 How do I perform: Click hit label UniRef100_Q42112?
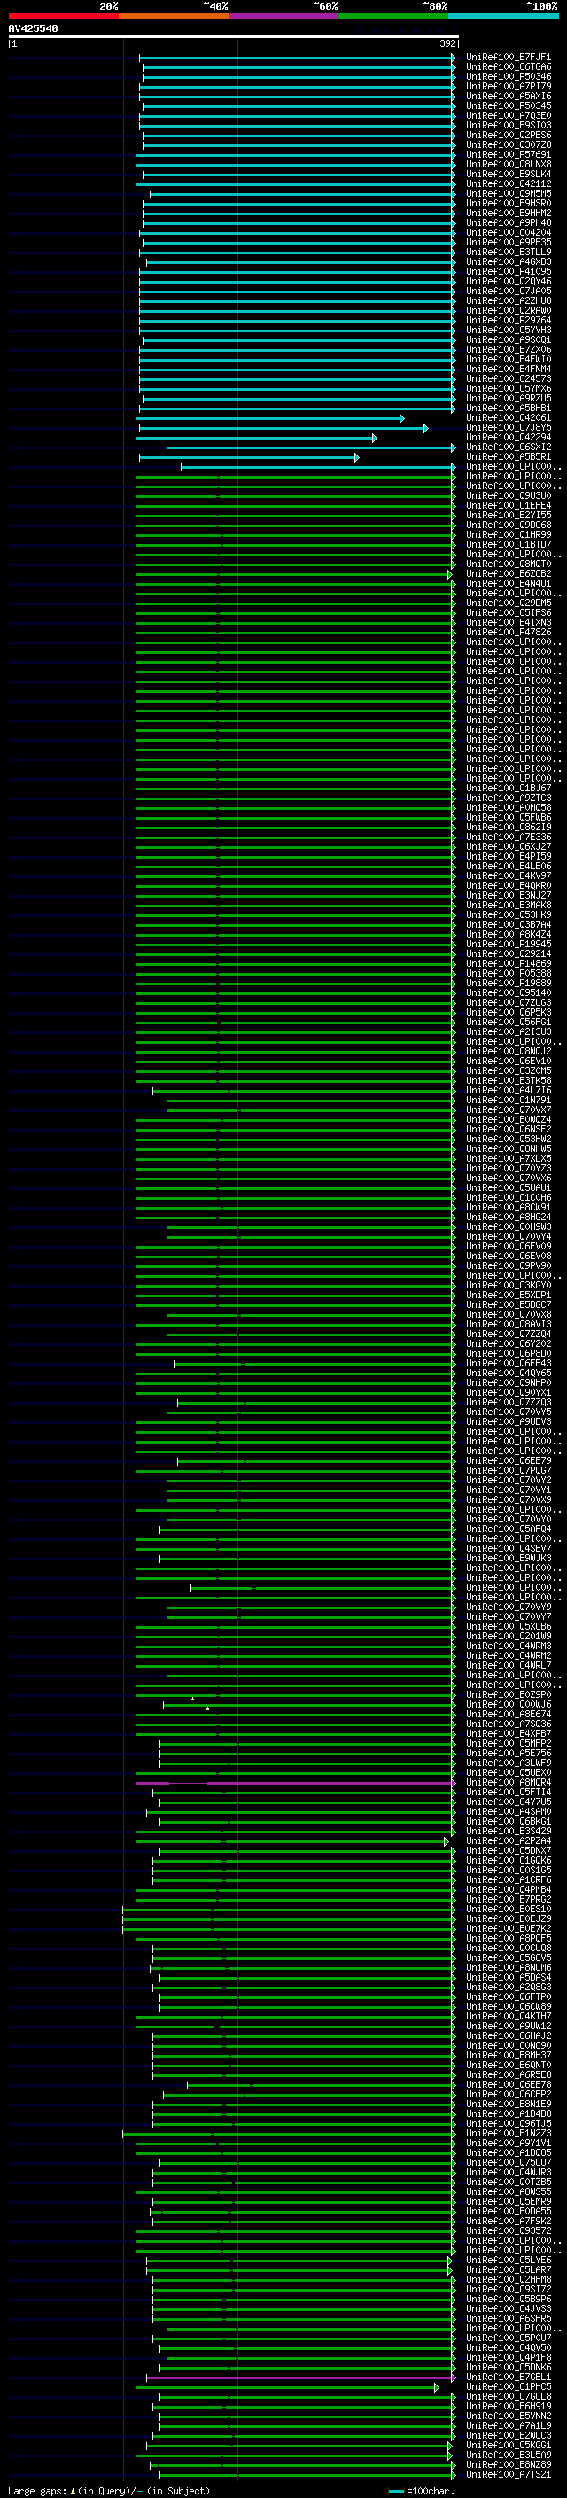(x=508, y=183)
